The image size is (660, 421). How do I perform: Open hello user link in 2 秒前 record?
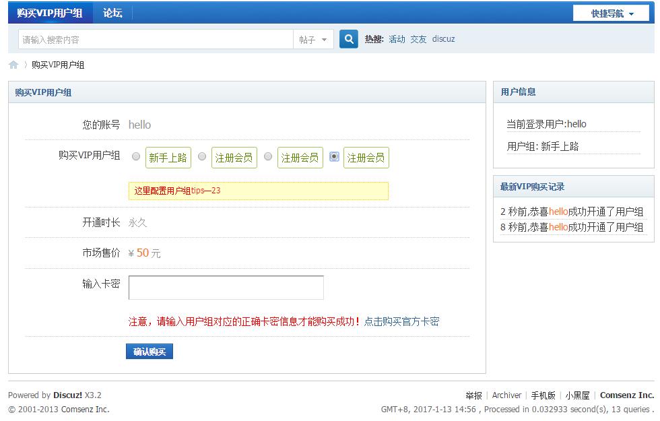coord(558,212)
